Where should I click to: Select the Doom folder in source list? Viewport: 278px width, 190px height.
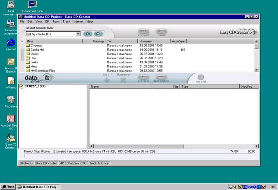(34, 54)
